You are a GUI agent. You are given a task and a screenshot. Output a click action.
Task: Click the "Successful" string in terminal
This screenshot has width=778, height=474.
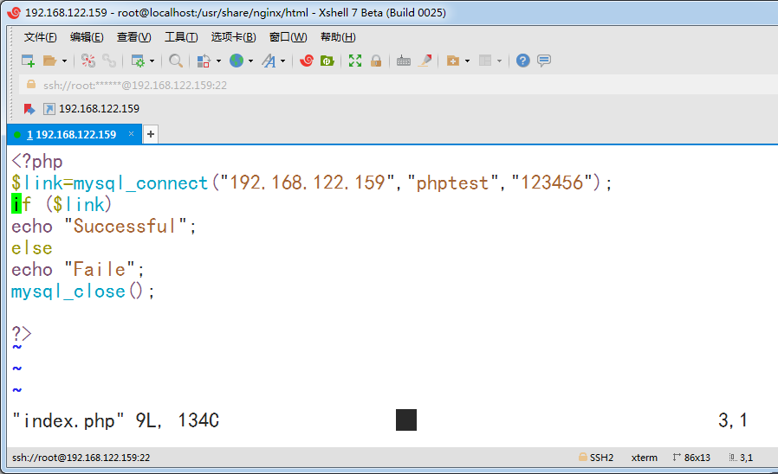126,227
